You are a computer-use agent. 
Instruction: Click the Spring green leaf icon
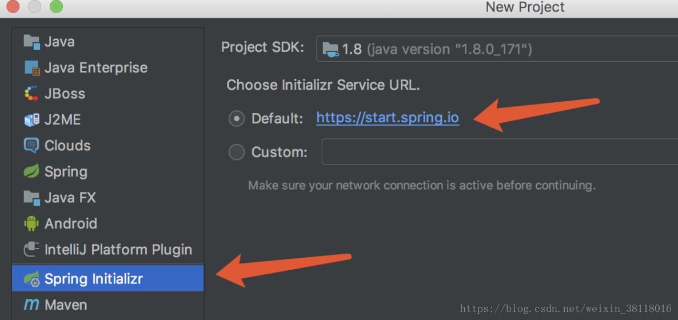31,171
